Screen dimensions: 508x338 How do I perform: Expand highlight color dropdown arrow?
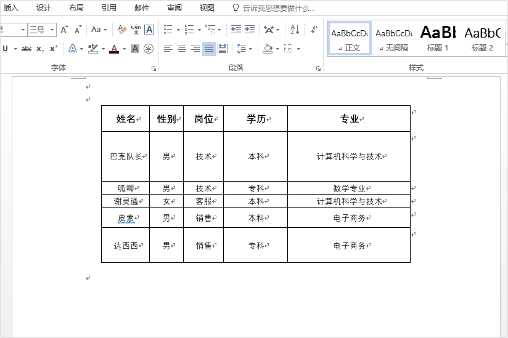103,49
